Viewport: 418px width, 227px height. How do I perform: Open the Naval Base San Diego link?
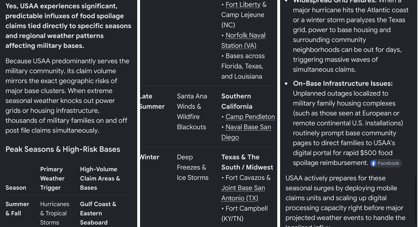[246, 132]
